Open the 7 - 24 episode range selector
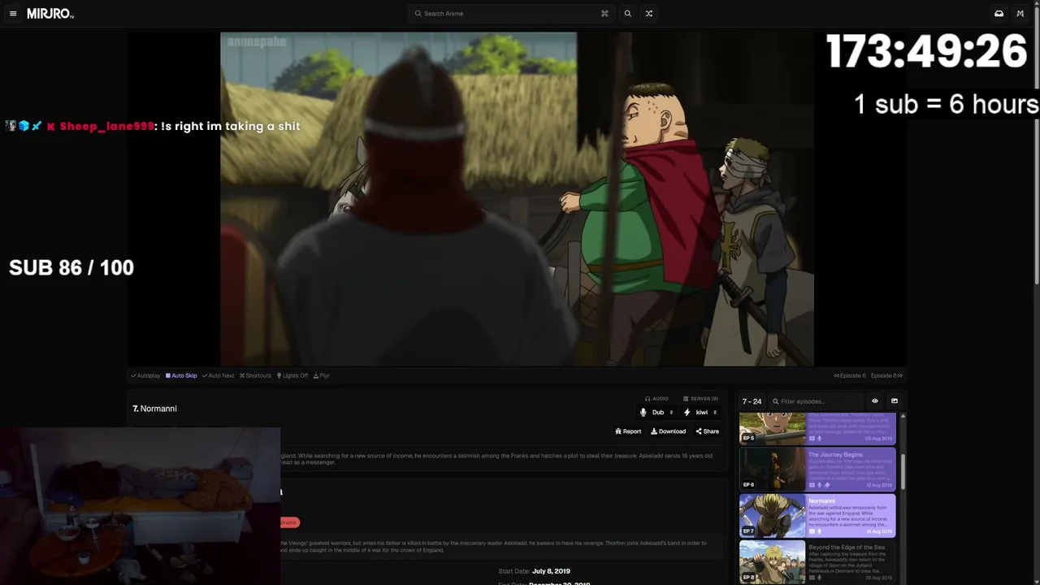The image size is (1040, 585). (752, 401)
